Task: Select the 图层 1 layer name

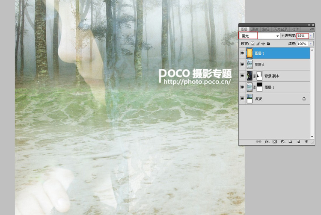Action: coord(269,88)
